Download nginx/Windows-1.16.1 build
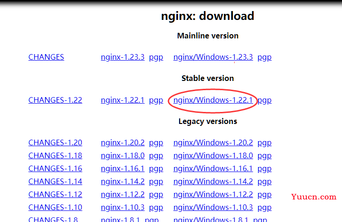Screen dimensions: 342x222 coord(213,168)
